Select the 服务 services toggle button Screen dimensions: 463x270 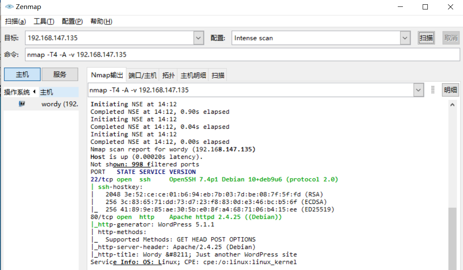pos(60,74)
